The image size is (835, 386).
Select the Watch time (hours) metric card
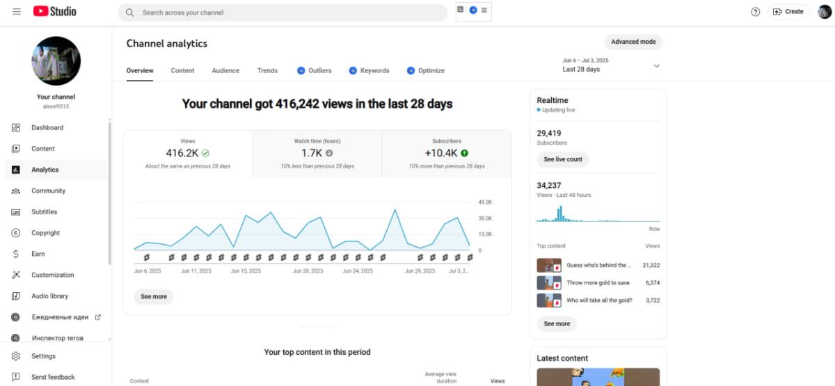pos(317,154)
